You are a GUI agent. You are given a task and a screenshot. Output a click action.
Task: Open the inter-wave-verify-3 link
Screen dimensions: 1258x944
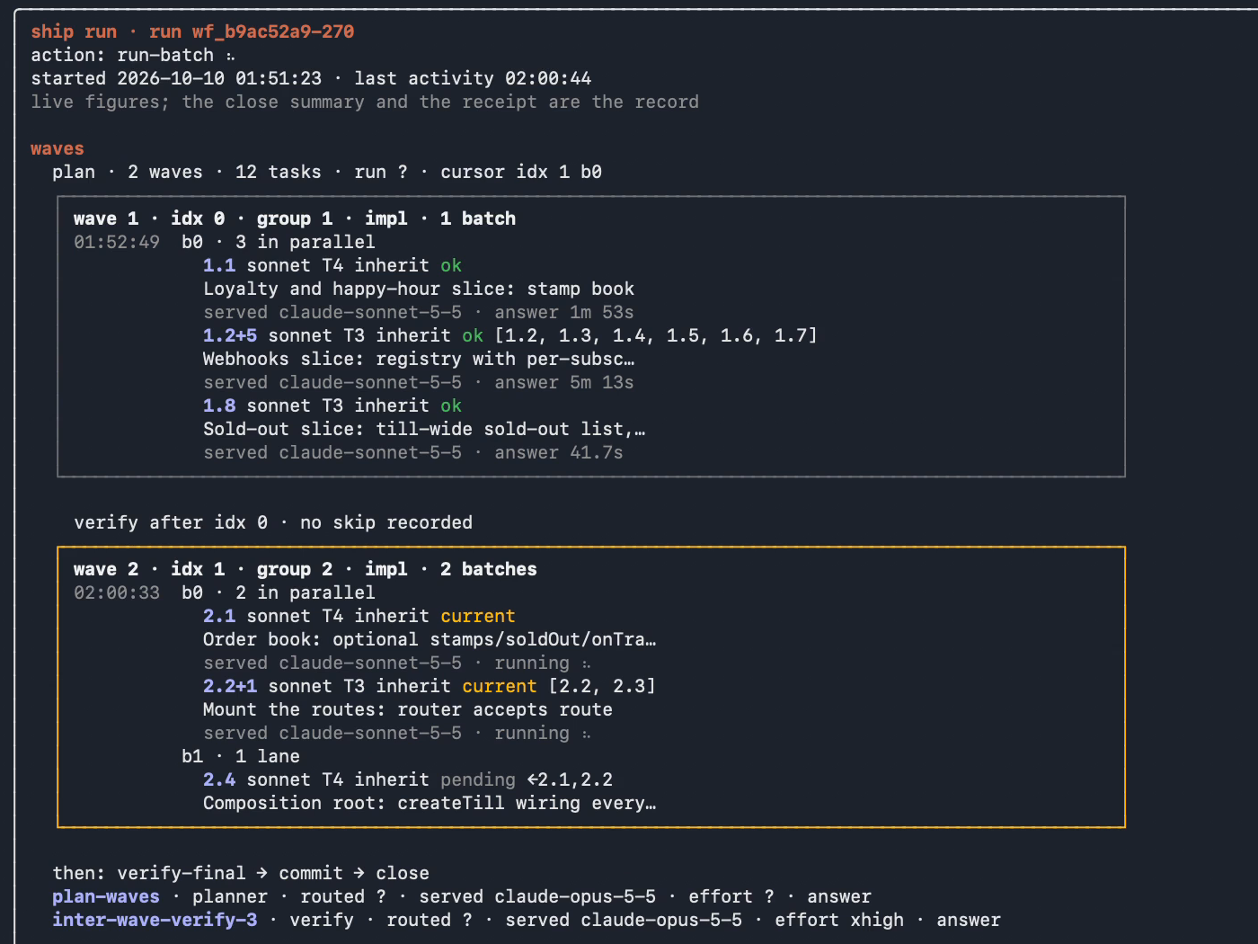155,920
